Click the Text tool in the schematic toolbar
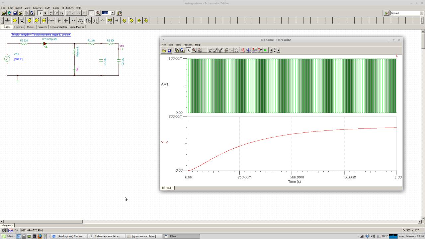The width and height of the screenshot is (425, 239). coord(56,13)
